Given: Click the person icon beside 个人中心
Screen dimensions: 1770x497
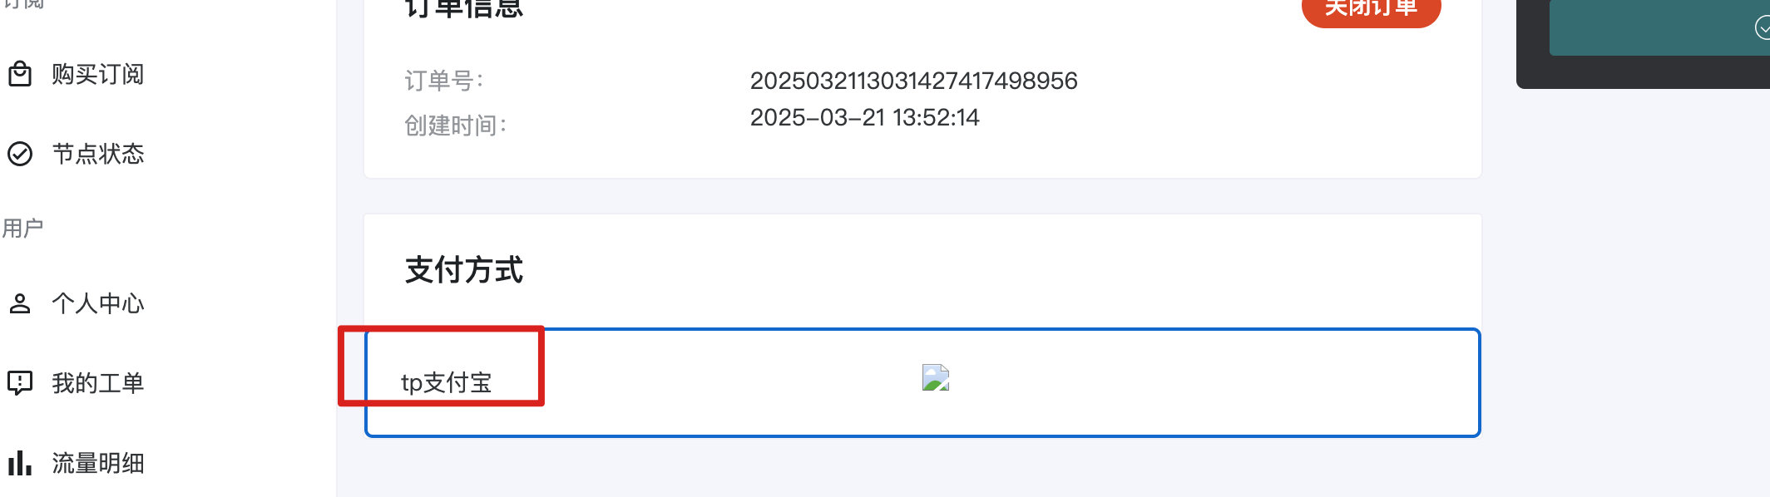Looking at the screenshot, I should pos(20,303).
